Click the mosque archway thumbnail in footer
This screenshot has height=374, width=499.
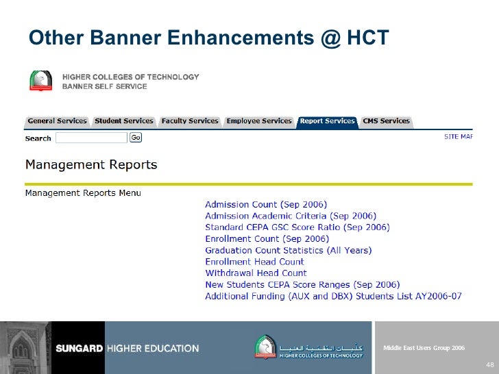(25, 347)
